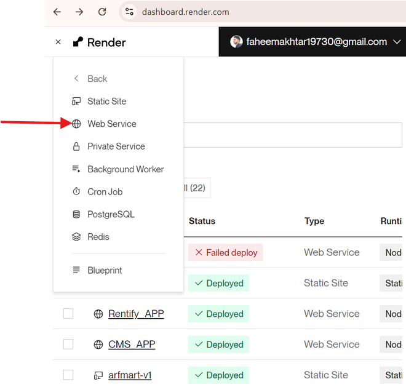The height and width of the screenshot is (387, 406).
Task: Click the Deployed badge in arfmart-v1 row
Action: pyautogui.click(x=218, y=375)
